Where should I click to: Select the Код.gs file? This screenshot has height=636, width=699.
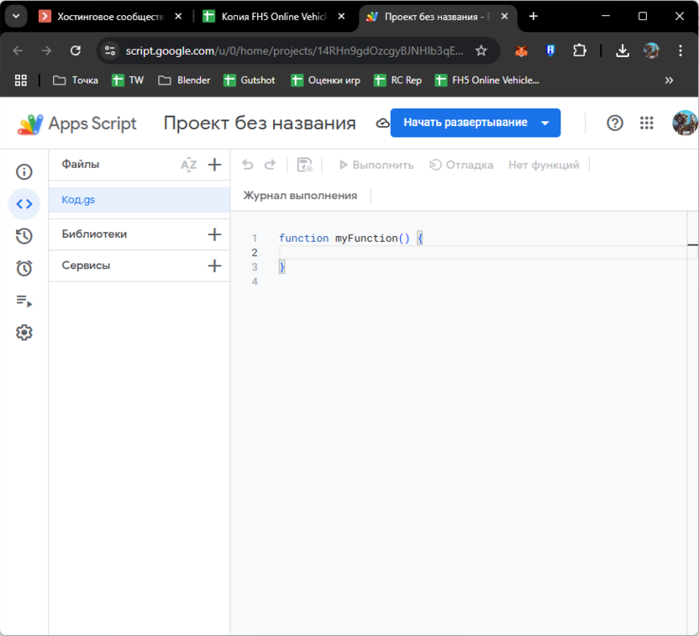(x=78, y=200)
